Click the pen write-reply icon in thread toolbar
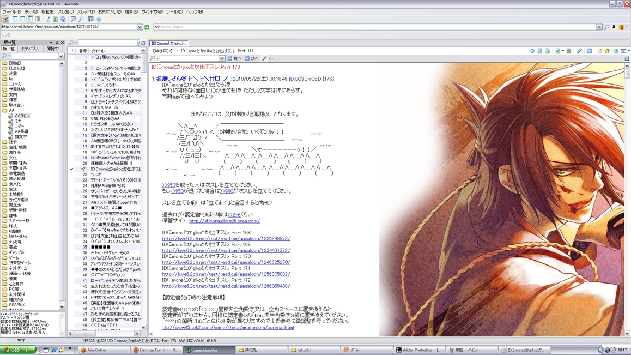This screenshot has height=355, width=631. [x=579, y=51]
